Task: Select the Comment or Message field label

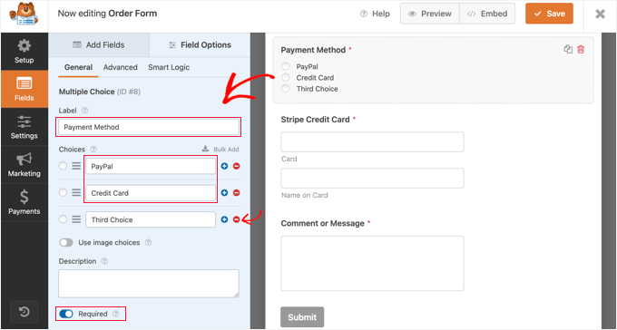Action: click(323, 223)
